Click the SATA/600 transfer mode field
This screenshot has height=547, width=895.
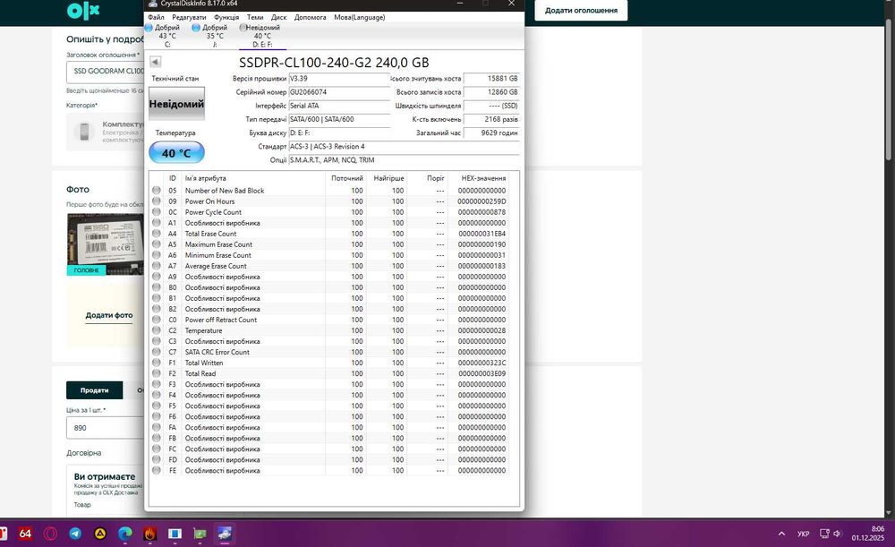click(x=339, y=119)
